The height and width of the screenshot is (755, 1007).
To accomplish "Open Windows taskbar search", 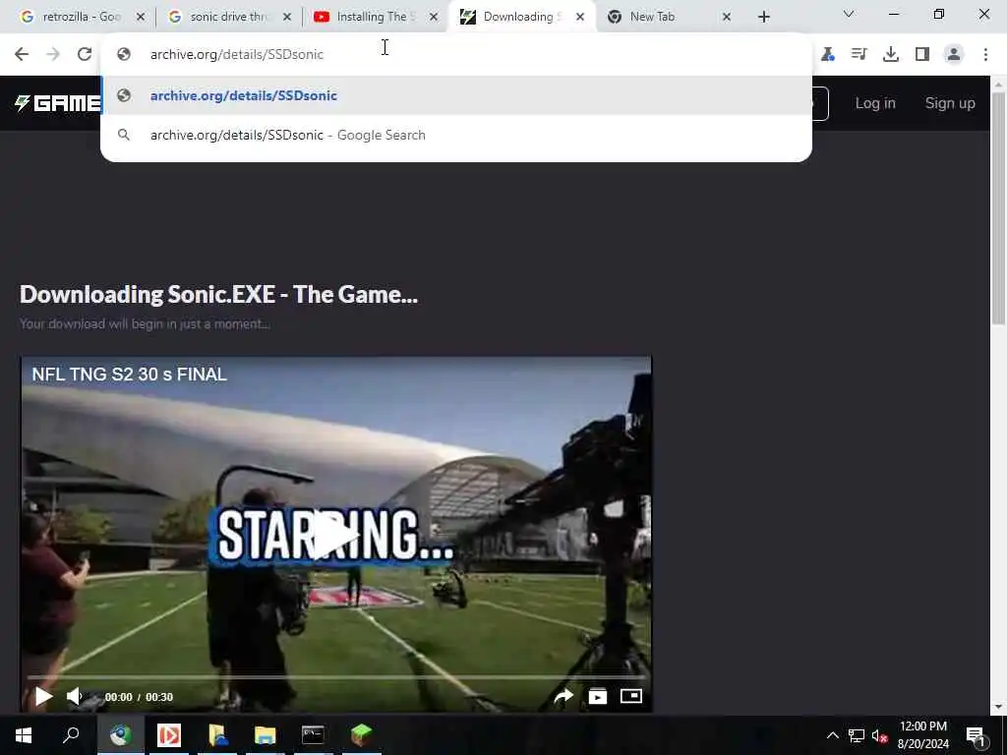I will tap(71, 735).
